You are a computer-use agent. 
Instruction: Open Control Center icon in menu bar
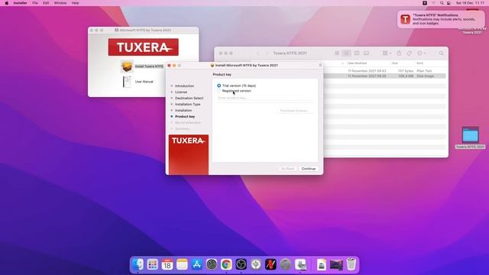pyautogui.click(x=449, y=3)
